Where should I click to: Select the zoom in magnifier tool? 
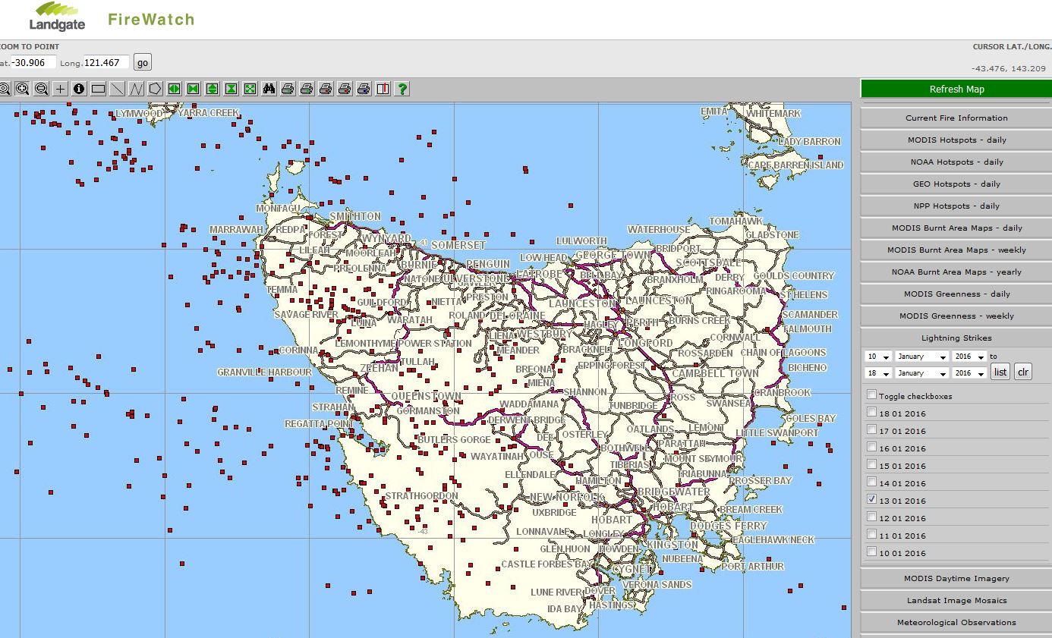click(x=22, y=89)
